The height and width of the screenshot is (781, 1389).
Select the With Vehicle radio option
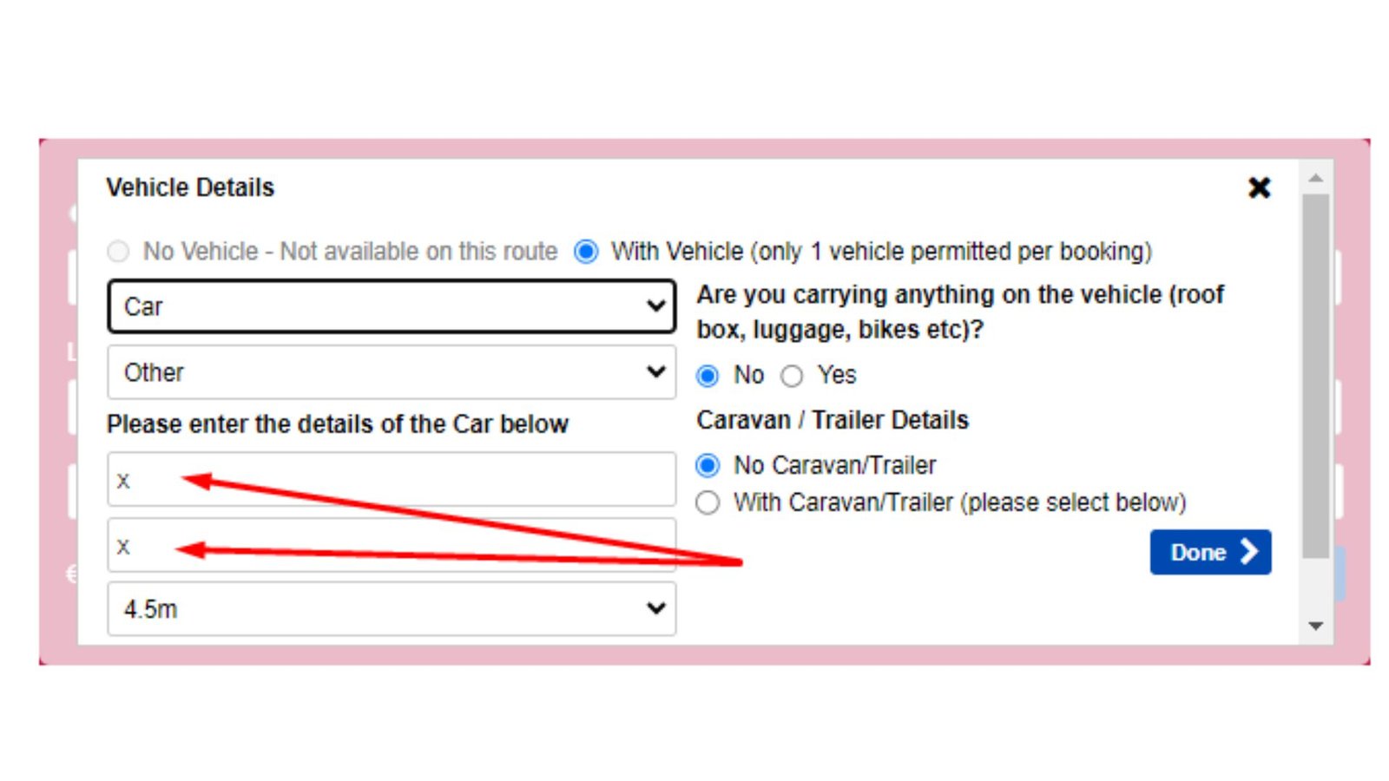pyautogui.click(x=587, y=252)
